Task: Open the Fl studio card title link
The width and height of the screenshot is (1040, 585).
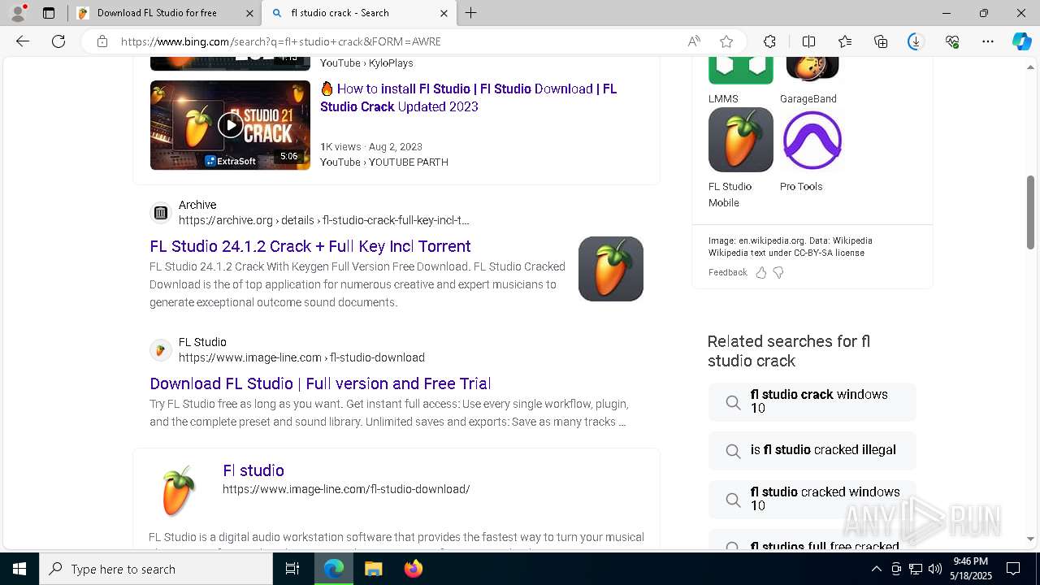Action: [253, 470]
